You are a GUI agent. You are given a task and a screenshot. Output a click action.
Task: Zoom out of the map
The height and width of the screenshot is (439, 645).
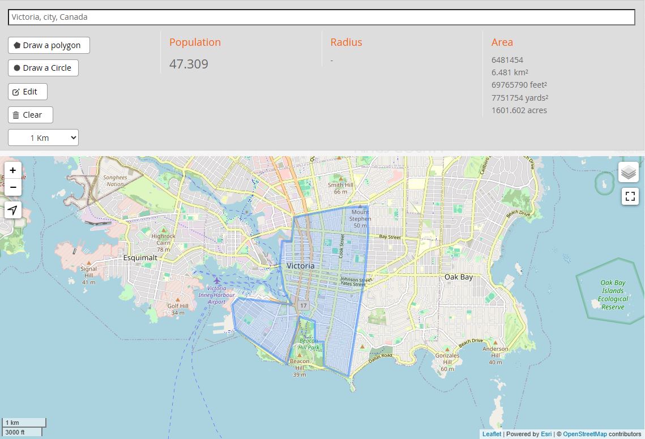[x=13, y=187]
